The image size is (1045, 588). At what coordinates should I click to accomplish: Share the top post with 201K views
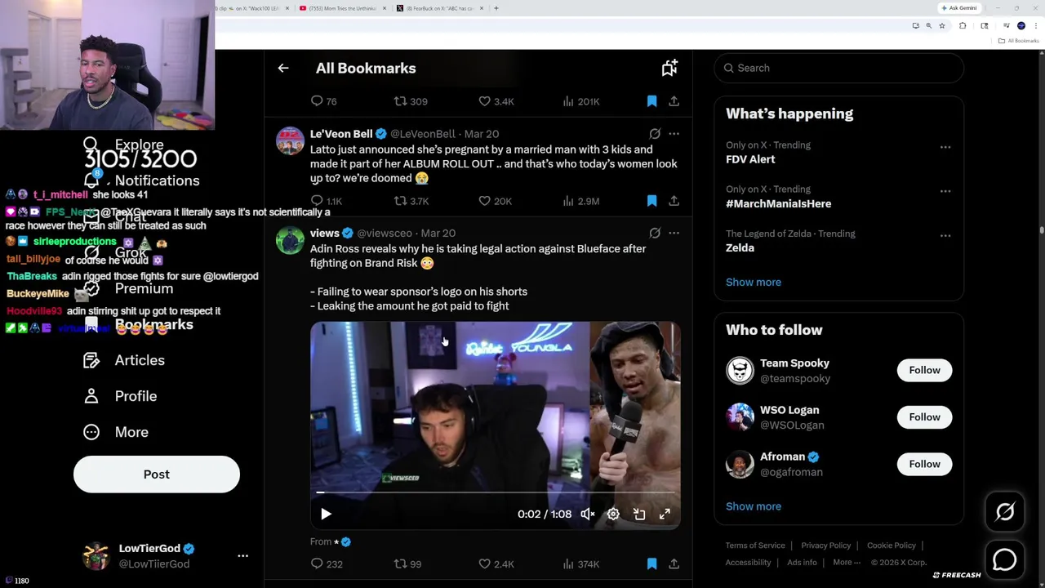pyautogui.click(x=674, y=102)
